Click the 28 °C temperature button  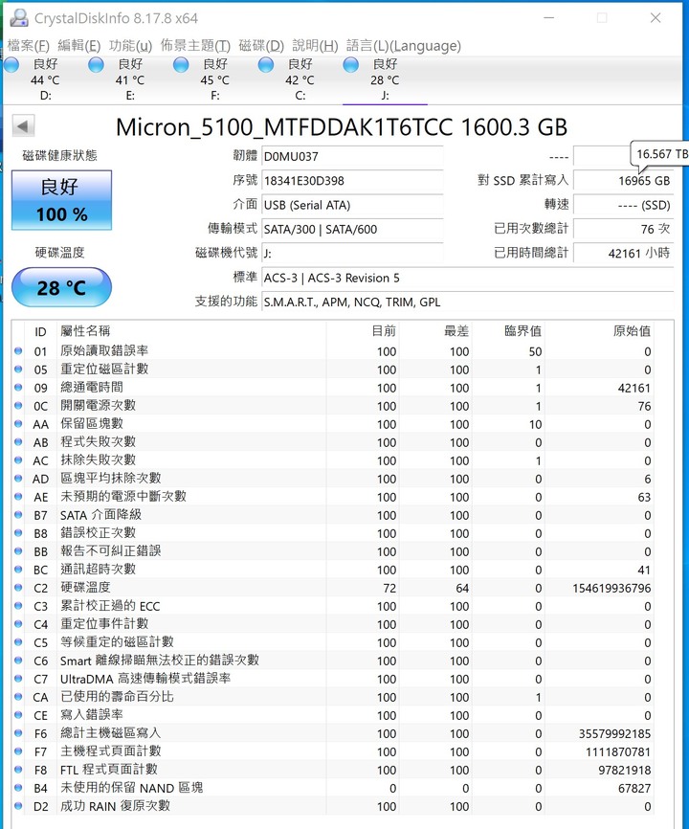61,287
